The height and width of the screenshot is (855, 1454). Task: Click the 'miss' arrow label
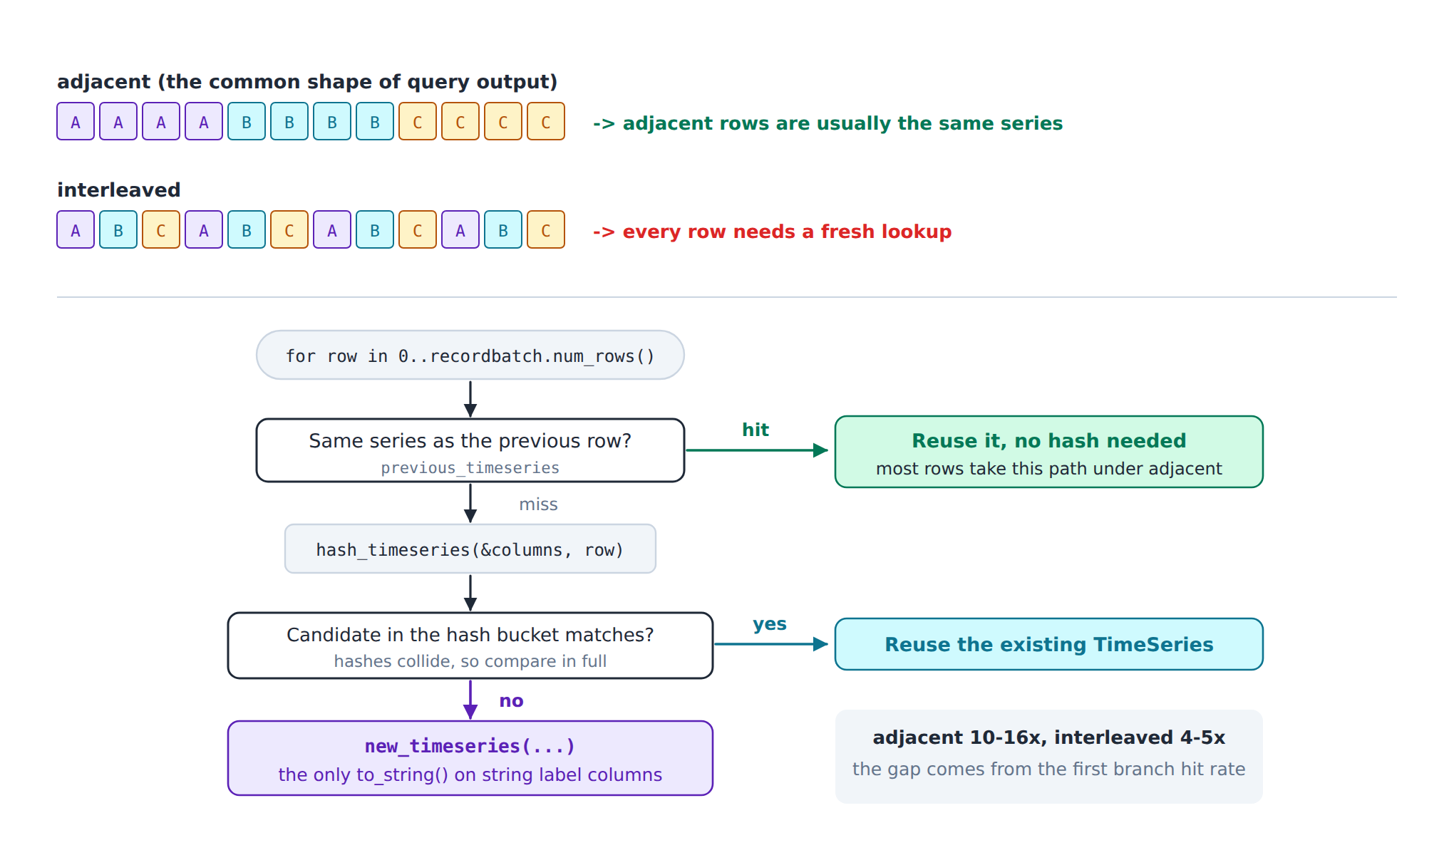coord(538,504)
